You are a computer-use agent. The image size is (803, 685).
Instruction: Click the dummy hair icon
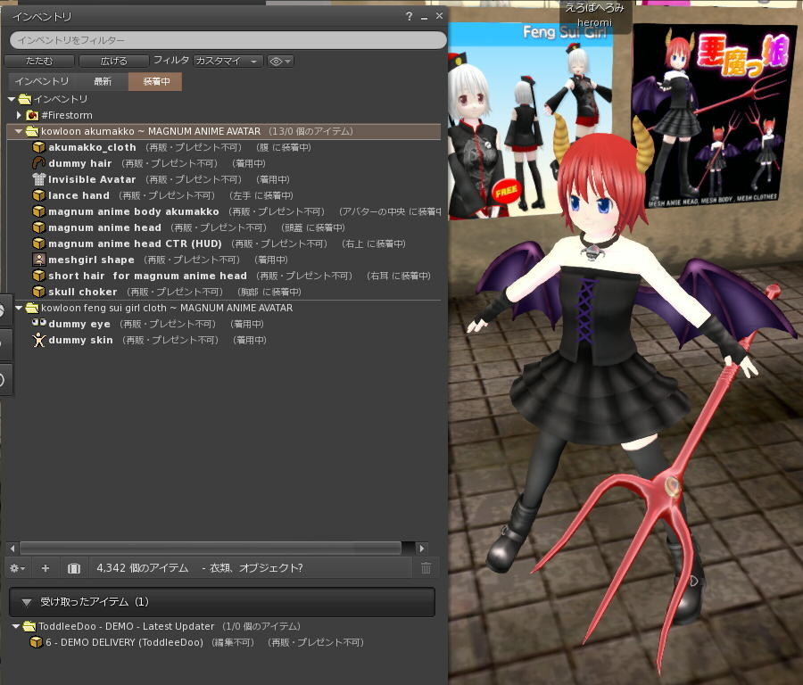click(38, 163)
